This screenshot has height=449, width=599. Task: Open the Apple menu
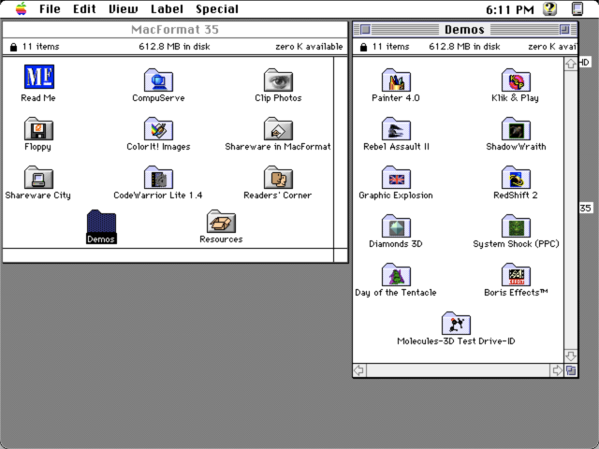(x=21, y=8)
